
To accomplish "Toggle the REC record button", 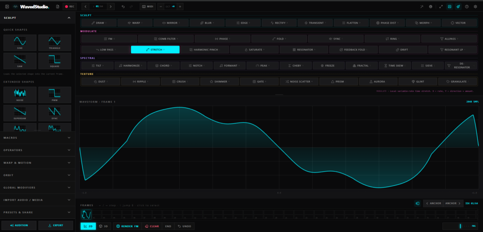I will coord(70,7).
